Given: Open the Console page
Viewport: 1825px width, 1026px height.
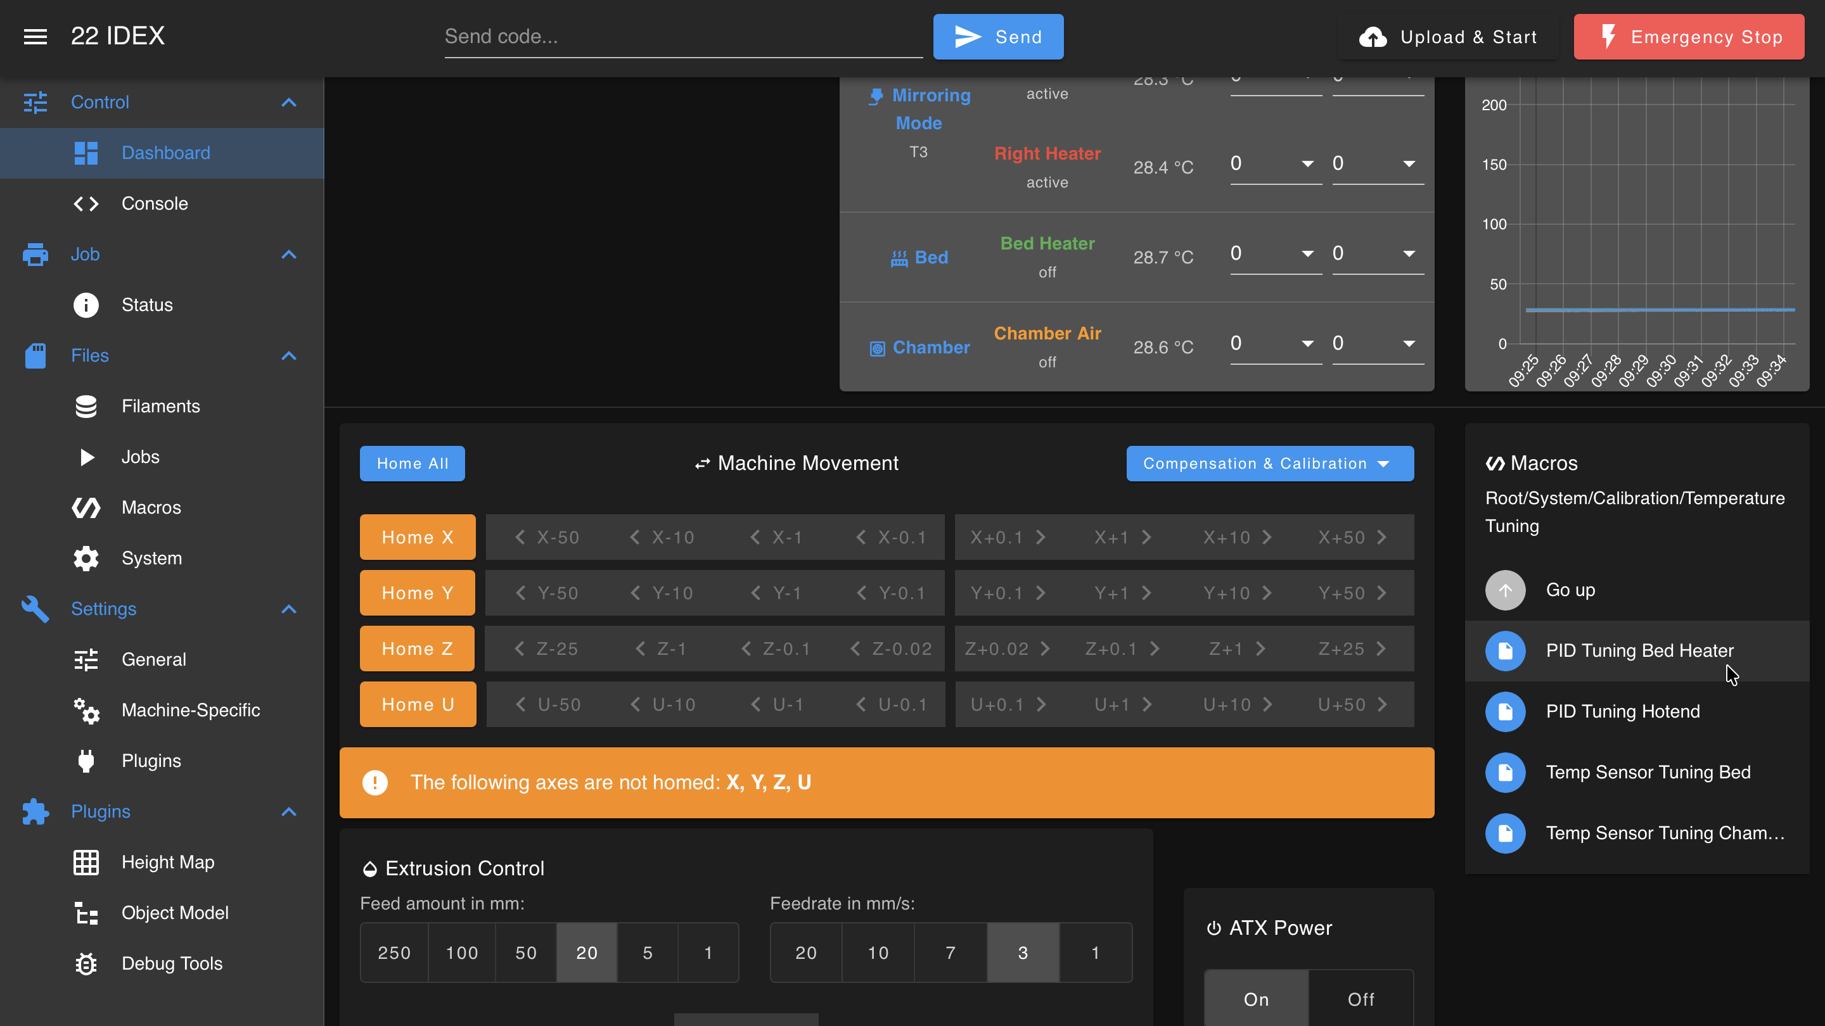Looking at the screenshot, I should tap(162, 204).
